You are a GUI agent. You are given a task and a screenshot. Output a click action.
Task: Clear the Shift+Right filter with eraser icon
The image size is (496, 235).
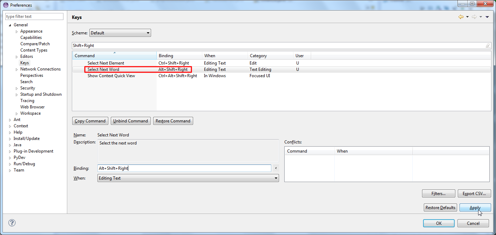[x=488, y=46]
